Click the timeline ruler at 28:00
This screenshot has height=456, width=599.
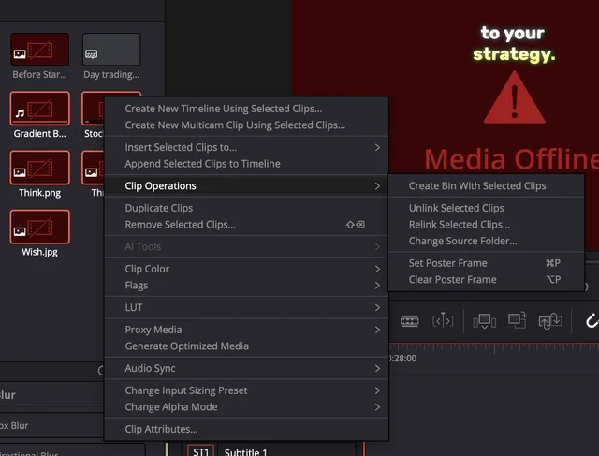point(402,358)
